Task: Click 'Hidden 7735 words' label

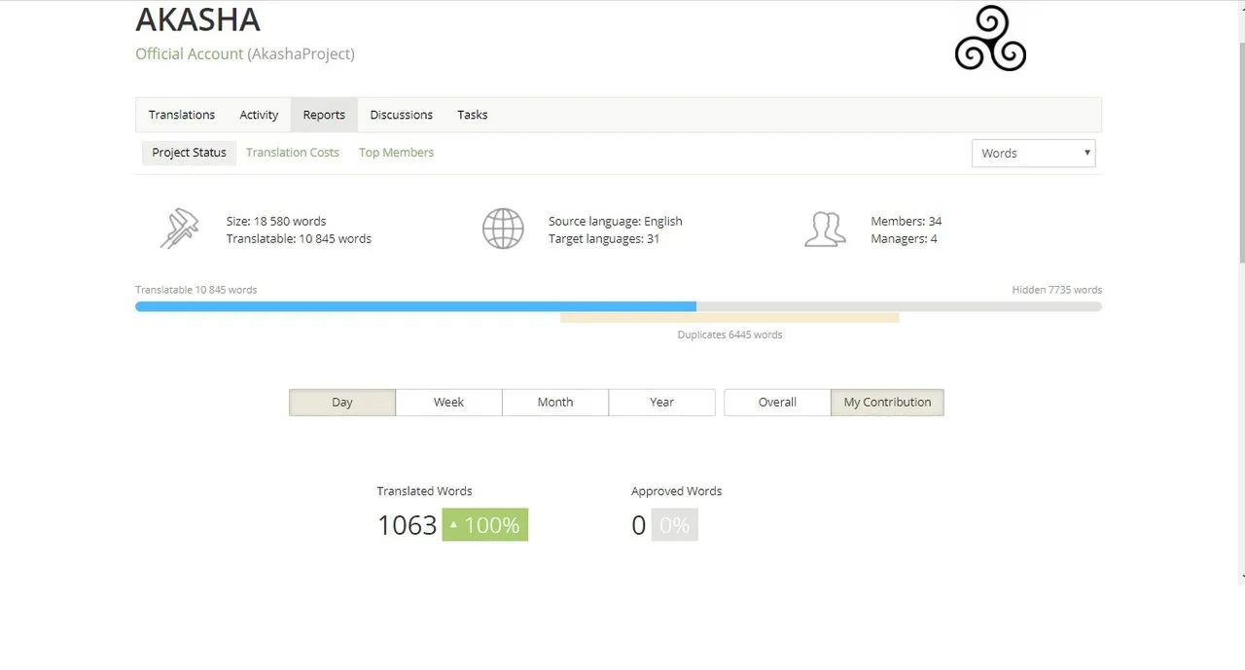Action: pyautogui.click(x=1057, y=290)
